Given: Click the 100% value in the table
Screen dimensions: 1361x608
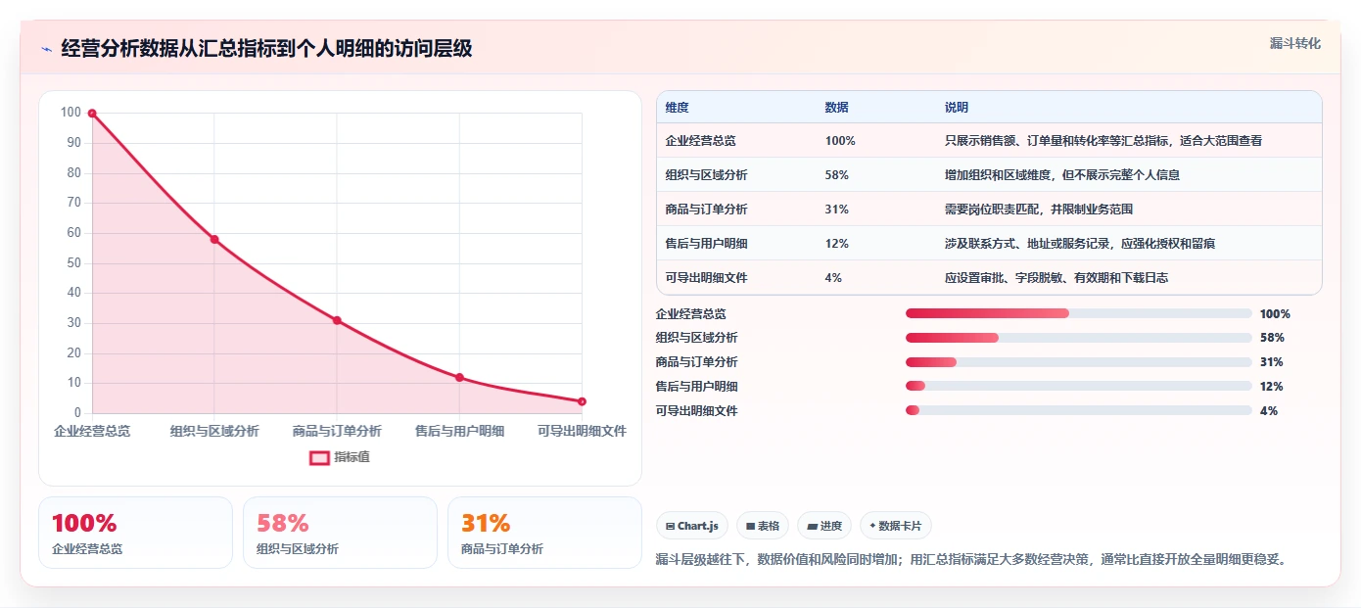Looking at the screenshot, I should tap(840, 141).
